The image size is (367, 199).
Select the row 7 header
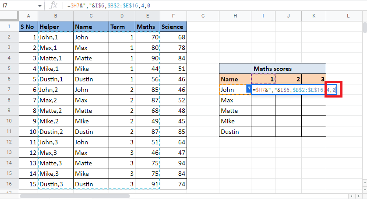click(x=9, y=90)
